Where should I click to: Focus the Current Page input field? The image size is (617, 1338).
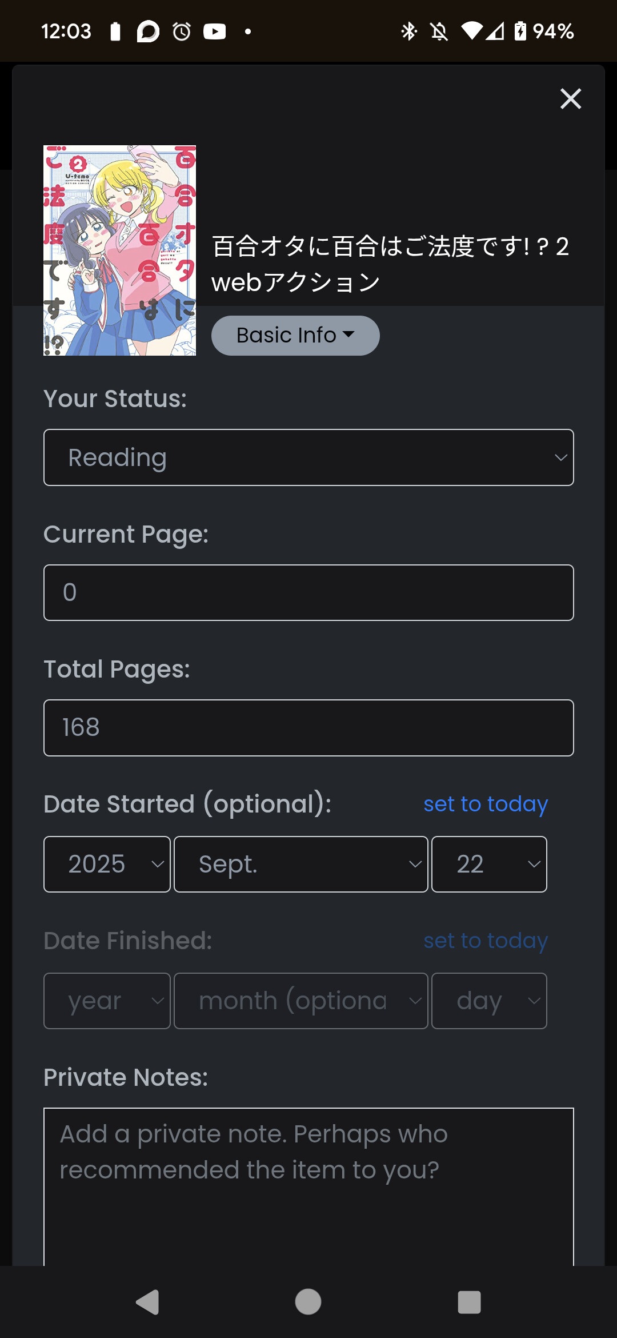(x=308, y=592)
